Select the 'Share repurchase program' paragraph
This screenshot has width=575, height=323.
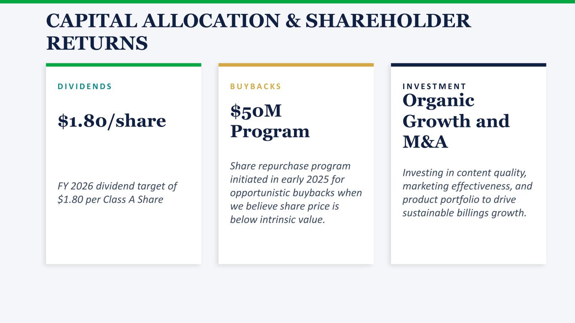point(296,193)
